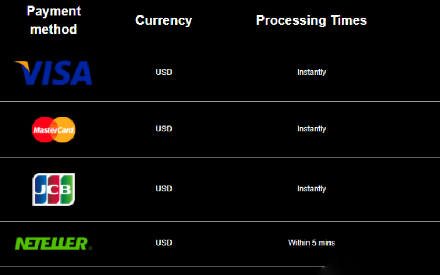Image resolution: width=440 pixels, height=275 pixels.
Task: Click Instantly in the VISA row
Action: coord(311,73)
